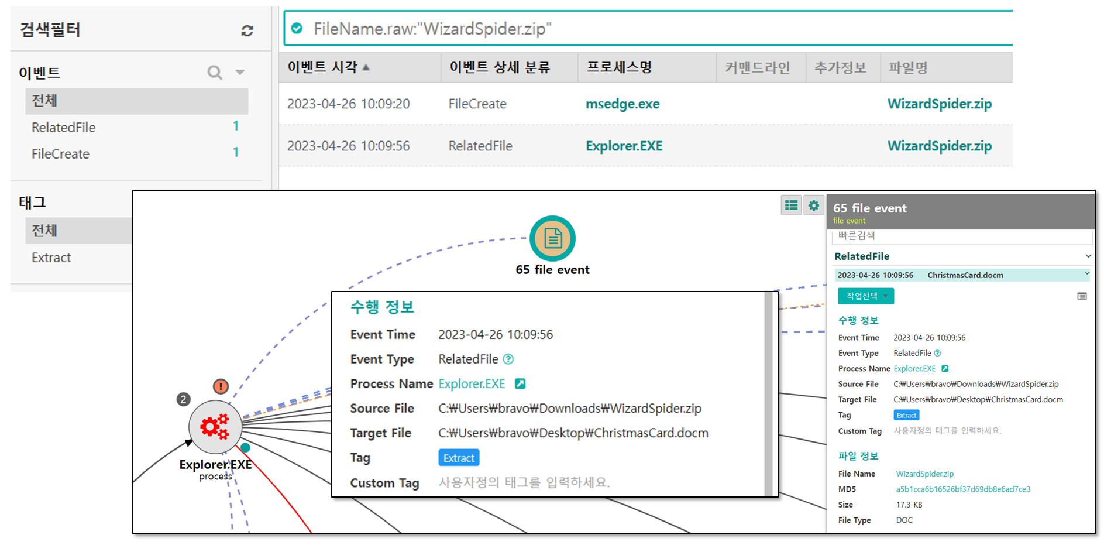Screen dimensions: 1104x545
Task: Sort by 커맨드라인 column header
Action: coord(758,67)
